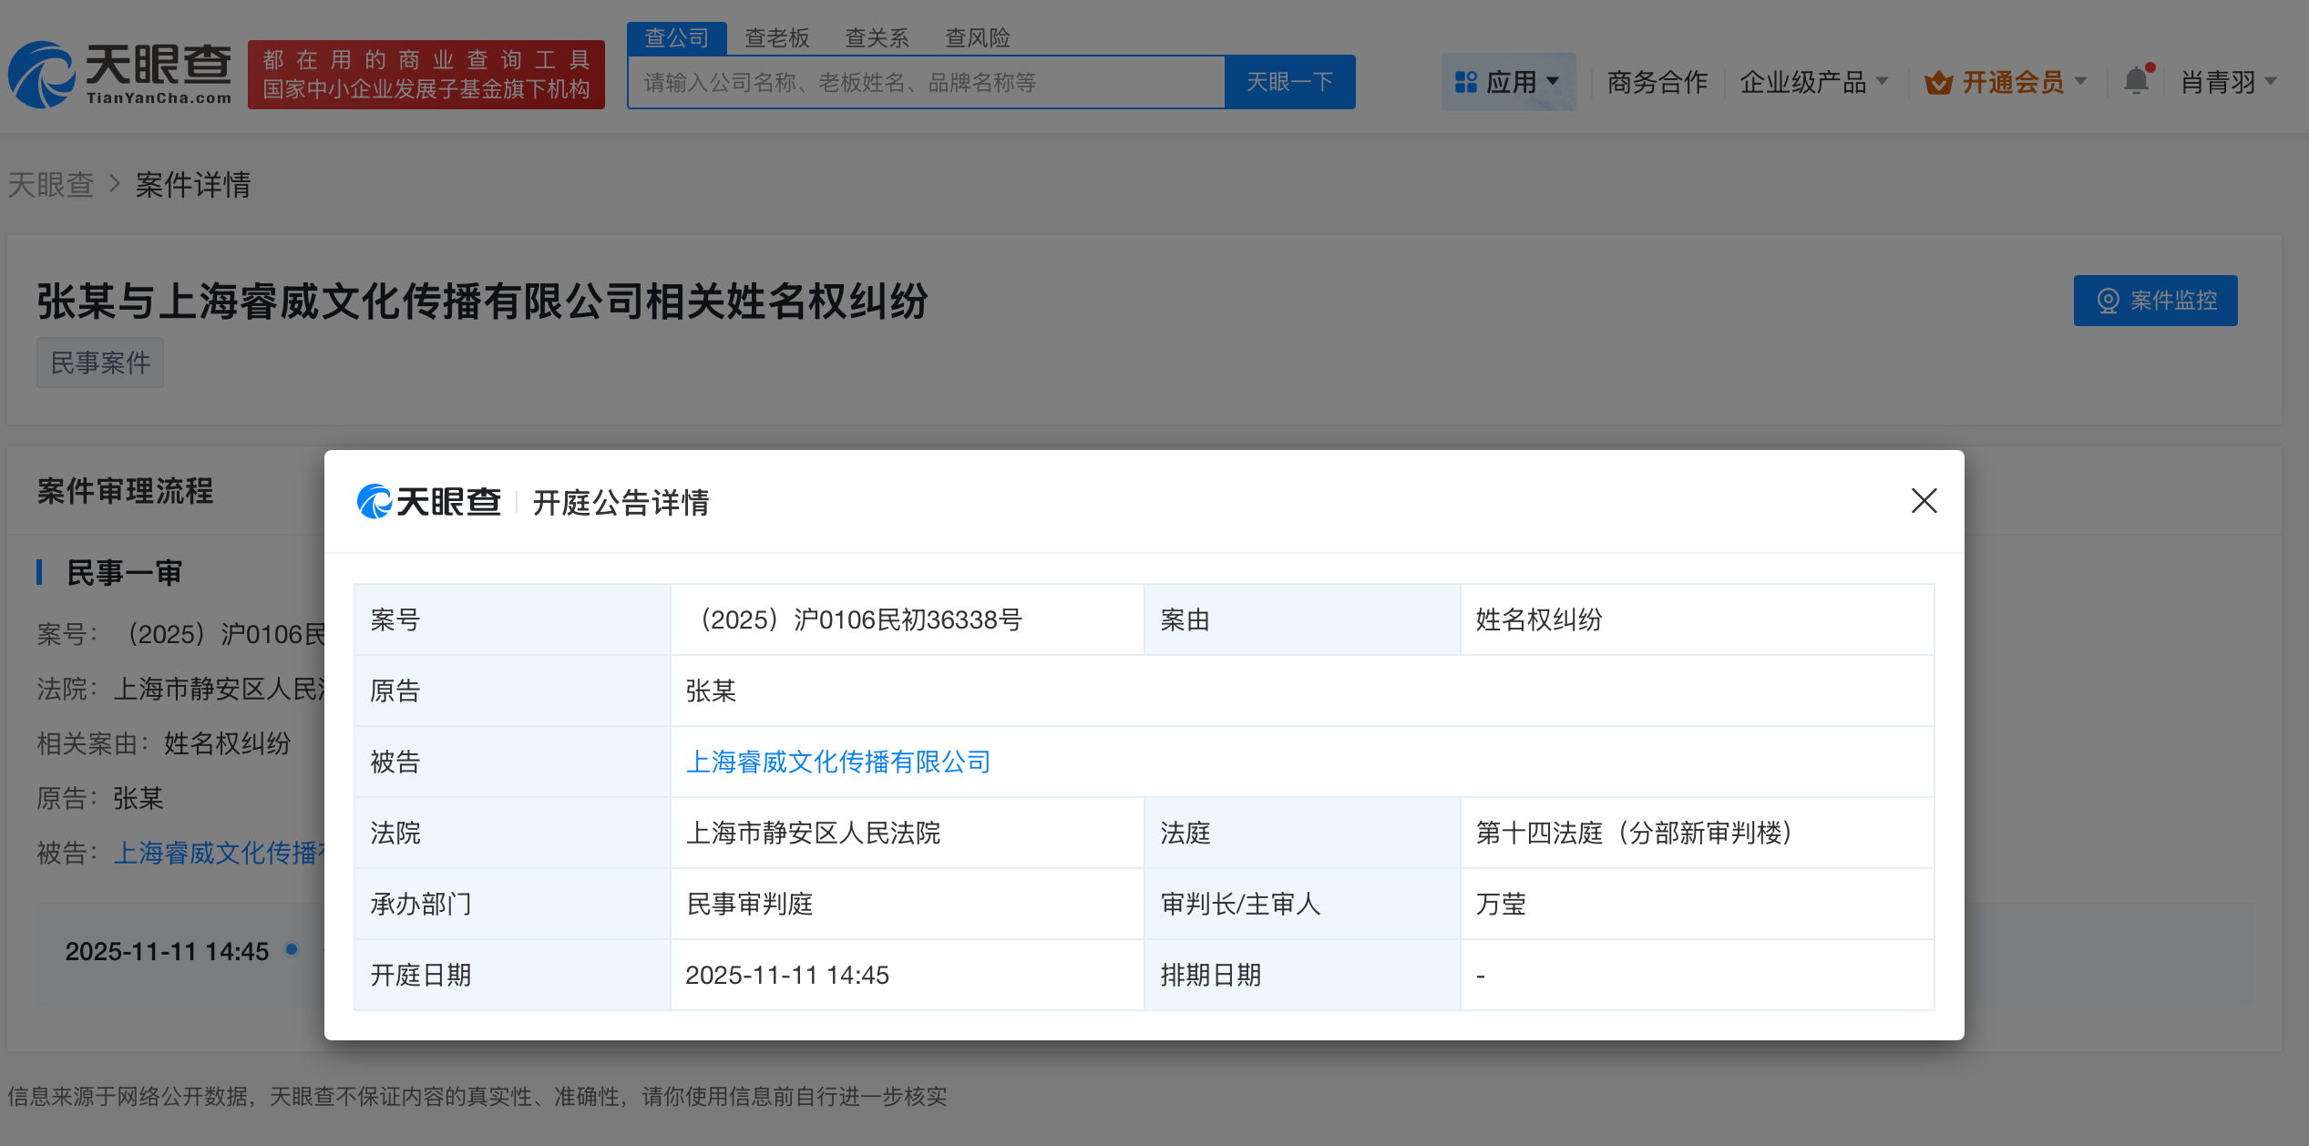This screenshot has width=2309, height=1146.
Task: Open the 应用 dropdown
Action: tap(1510, 81)
